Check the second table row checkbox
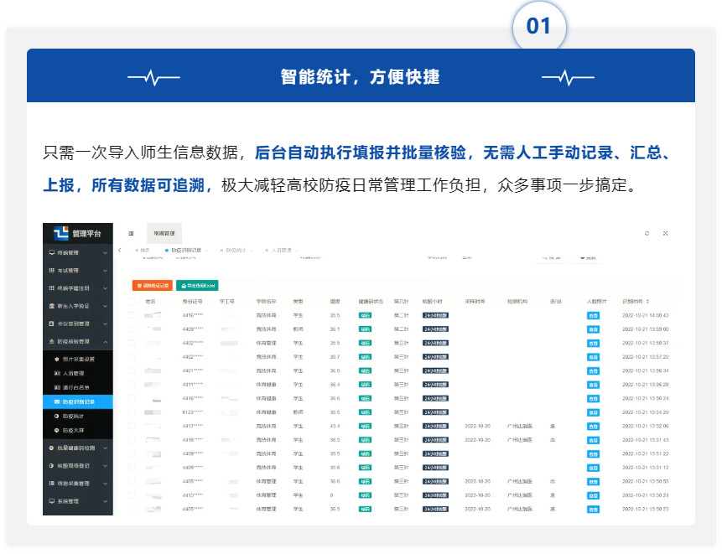The height and width of the screenshot is (554, 722). coord(132,329)
